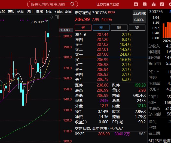Viewport: 171px width, 143px height.
Task: Click 卖二 price 207.01
Action: point(102,49)
